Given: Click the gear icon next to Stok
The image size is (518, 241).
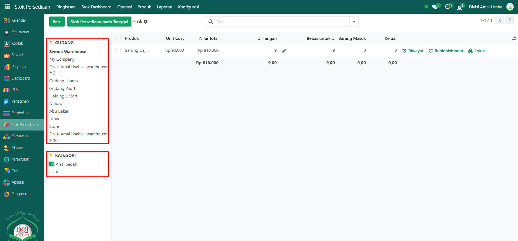Looking at the screenshot, I should pyautogui.click(x=146, y=22).
